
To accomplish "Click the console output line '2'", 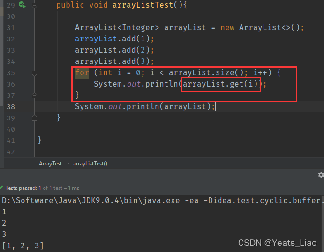I will [x=4, y=223].
